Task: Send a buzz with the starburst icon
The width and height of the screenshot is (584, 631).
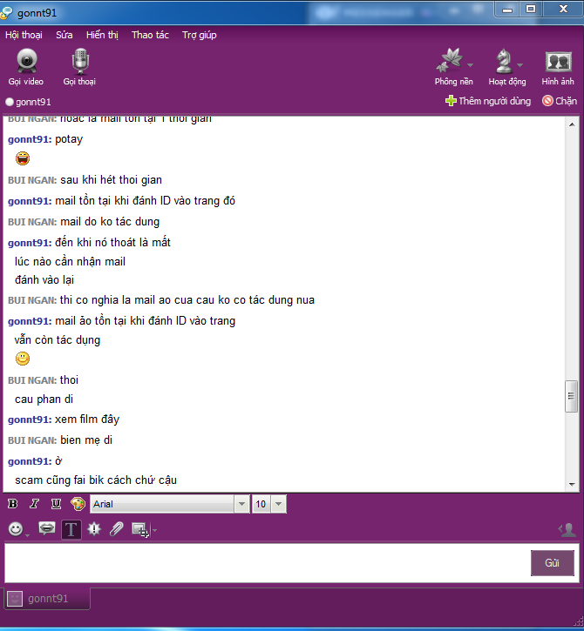Action: 94,529
